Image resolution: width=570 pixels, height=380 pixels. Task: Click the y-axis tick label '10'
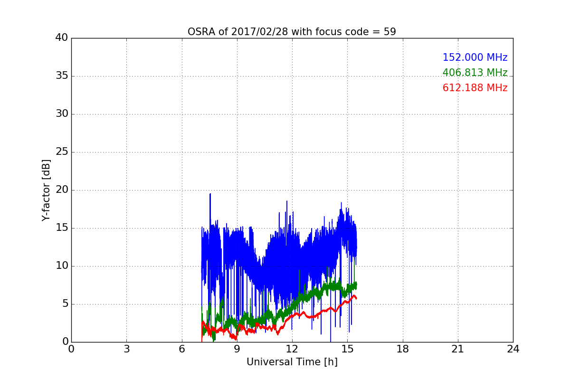coord(62,266)
